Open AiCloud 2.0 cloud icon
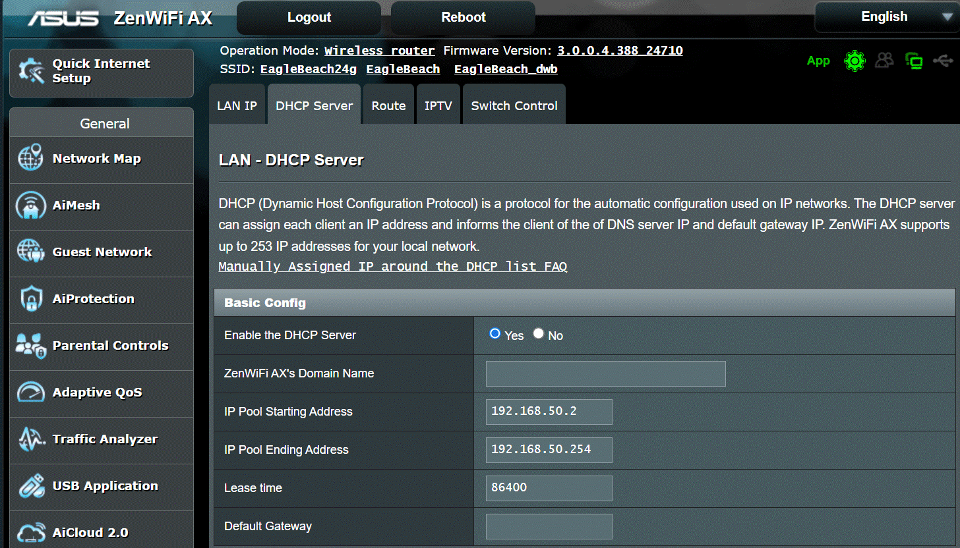This screenshot has width=960, height=548. click(31, 533)
